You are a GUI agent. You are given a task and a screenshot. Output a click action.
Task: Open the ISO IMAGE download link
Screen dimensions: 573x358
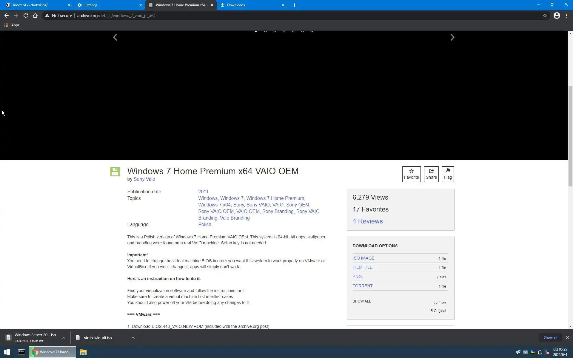pyautogui.click(x=363, y=258)
